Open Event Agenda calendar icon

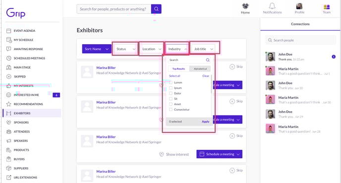(x=9, y=31)
